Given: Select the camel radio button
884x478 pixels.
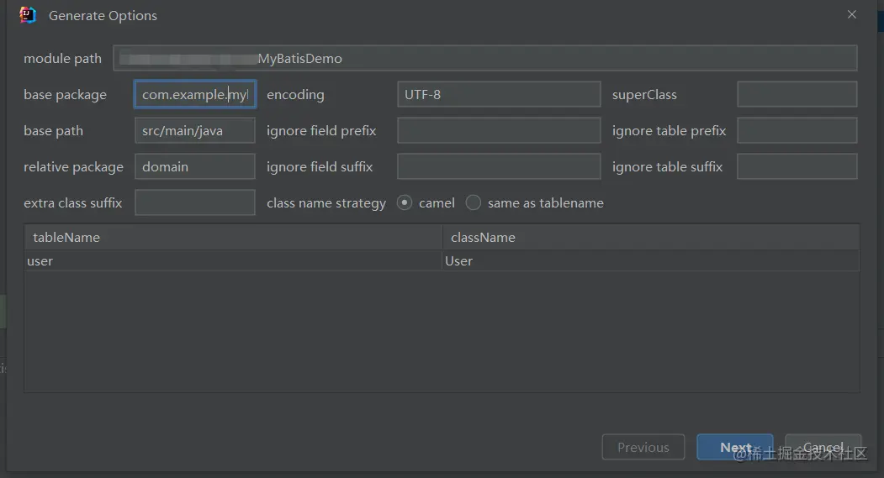Looking at the screenshot, I should (x=405, y=202).
